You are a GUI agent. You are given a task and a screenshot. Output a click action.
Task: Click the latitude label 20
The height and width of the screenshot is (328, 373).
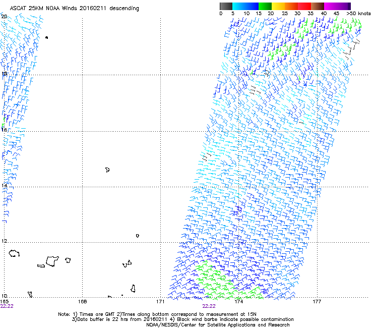coord(4,17)
